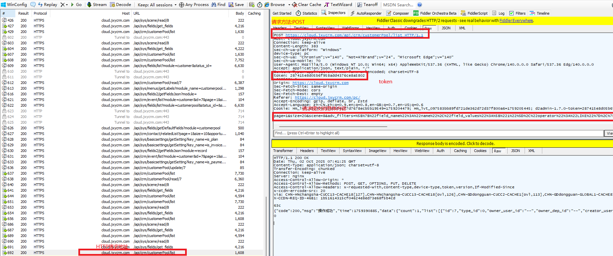Open the Filters tab
The height and width of the screenshot is (256, 613).
pyautogui.click(x=517, y=13)
